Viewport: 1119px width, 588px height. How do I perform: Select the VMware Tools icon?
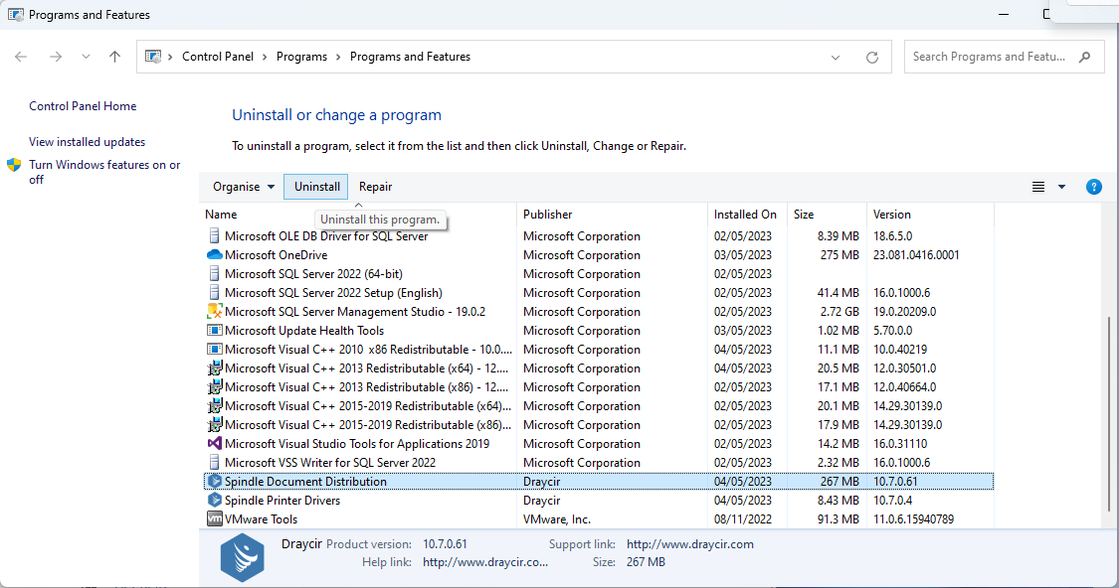point(214,518)
